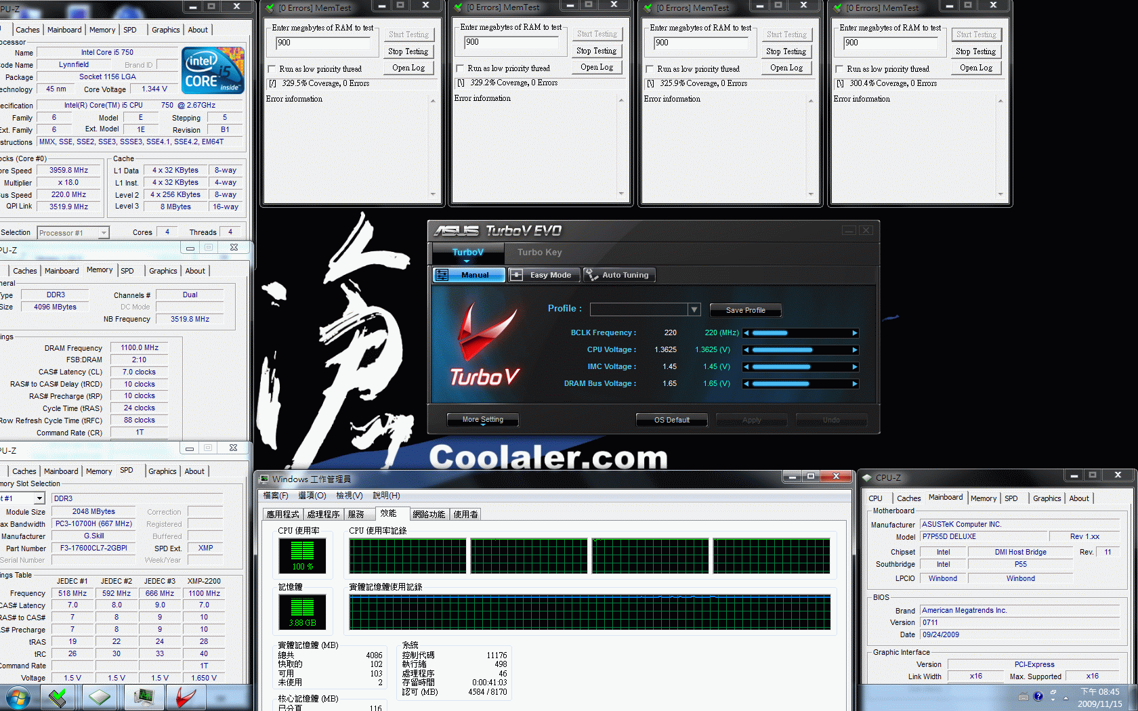Select Auto Tuning icon in TurboV
The image size is (1138, 711).
click(592, 275)
